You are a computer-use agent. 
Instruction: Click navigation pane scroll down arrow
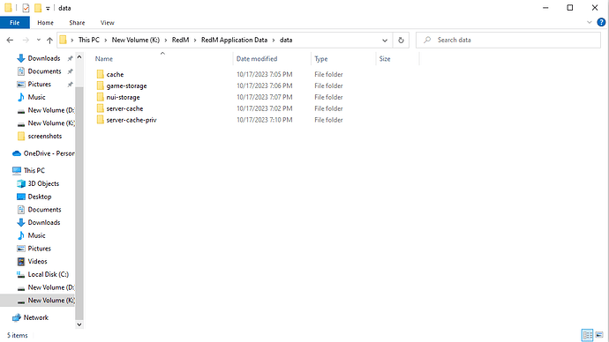click(x=79, y=324)
